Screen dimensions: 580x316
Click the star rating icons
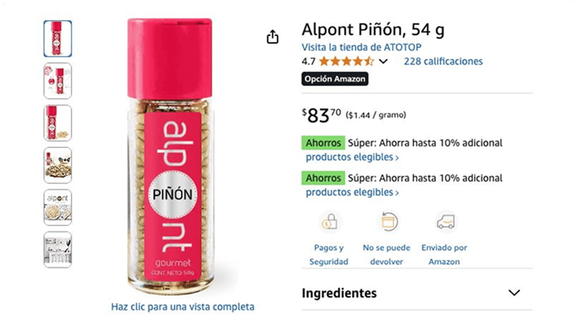coord(346,61)
